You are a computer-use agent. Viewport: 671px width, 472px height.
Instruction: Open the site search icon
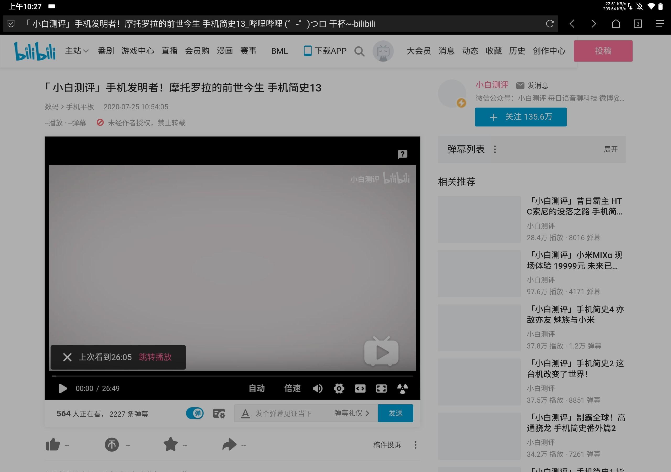359,51
